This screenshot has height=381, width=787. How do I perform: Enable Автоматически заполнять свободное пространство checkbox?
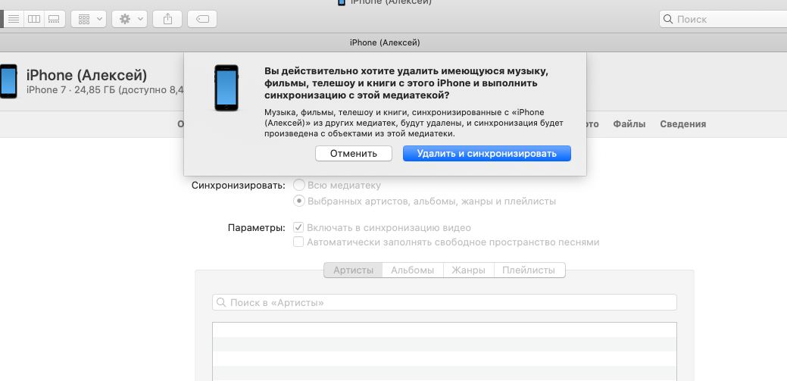pos(298,242)
